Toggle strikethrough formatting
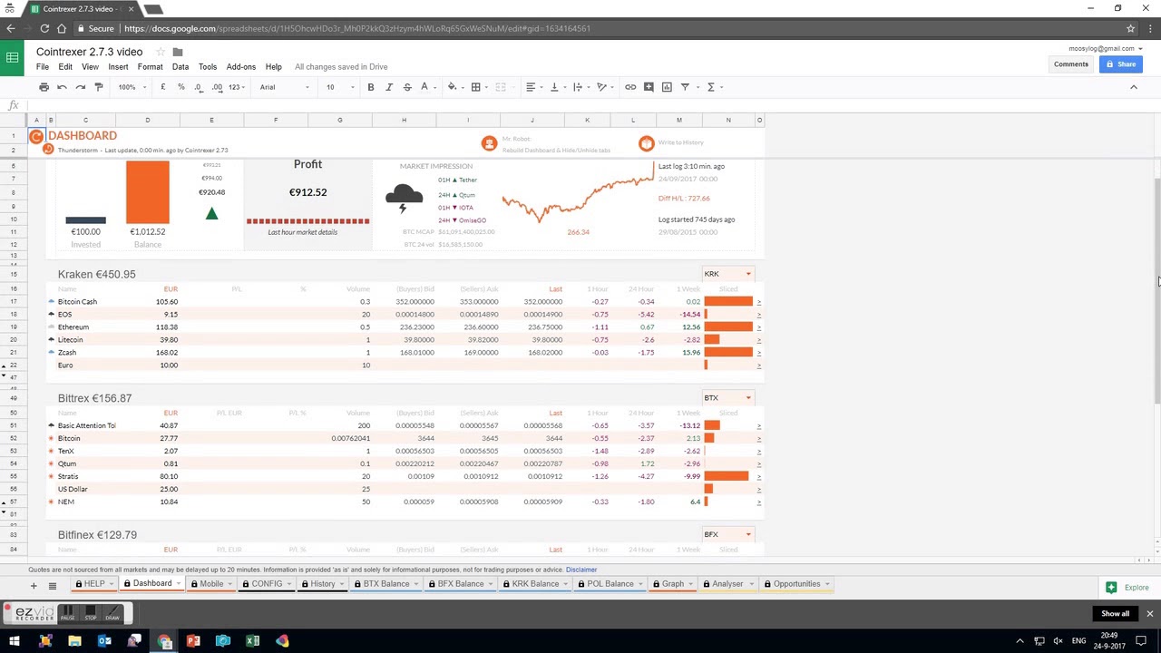The height and width of the screenshot is (653, 1161). pyautogui.click(x=406, y=87)
